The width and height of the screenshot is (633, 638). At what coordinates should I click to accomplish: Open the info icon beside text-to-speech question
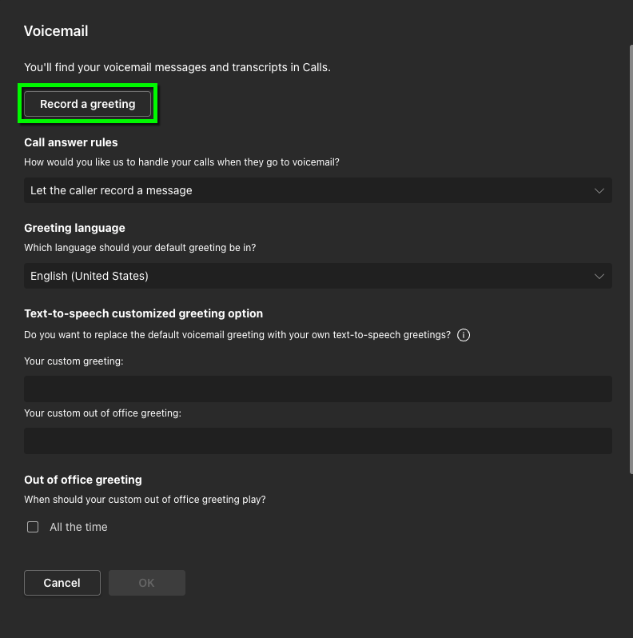(x=464, y=335)
